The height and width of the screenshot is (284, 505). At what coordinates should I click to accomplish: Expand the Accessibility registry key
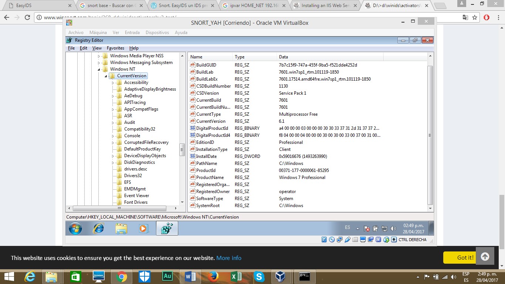(x=113, y=83)
